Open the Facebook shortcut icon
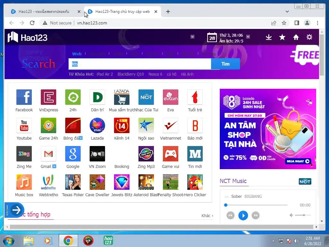Viewport: 329px width, 247px height. tap(24, 97)
